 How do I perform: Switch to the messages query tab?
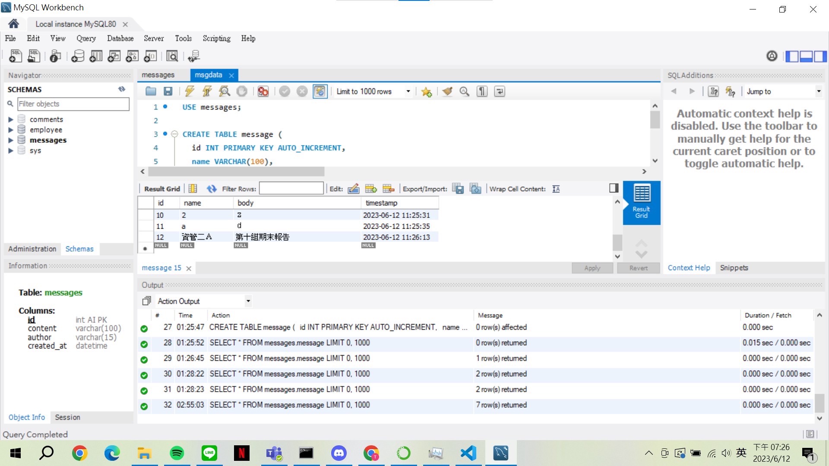click(158, 75)
